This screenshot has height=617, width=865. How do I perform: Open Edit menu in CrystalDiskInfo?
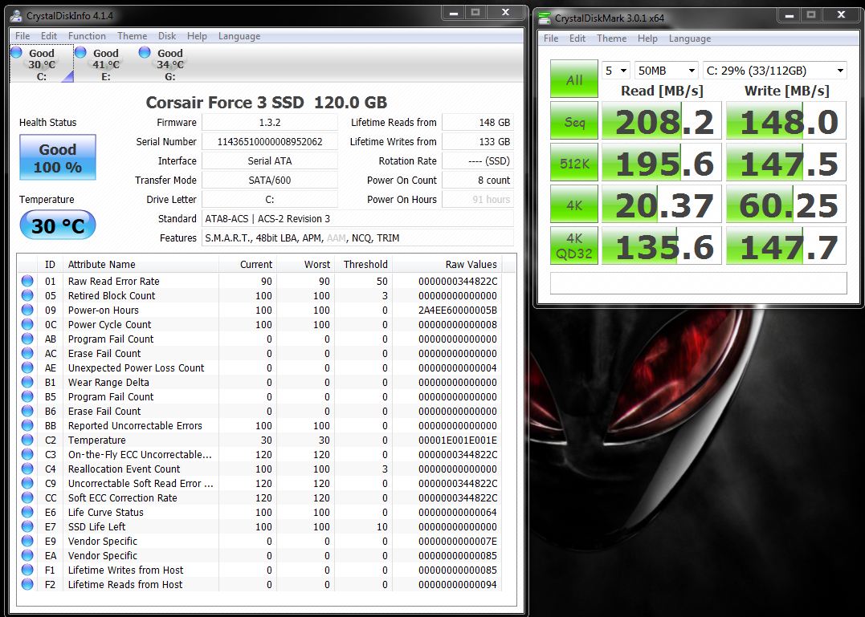pyautogui.click(x=48, y=36)
